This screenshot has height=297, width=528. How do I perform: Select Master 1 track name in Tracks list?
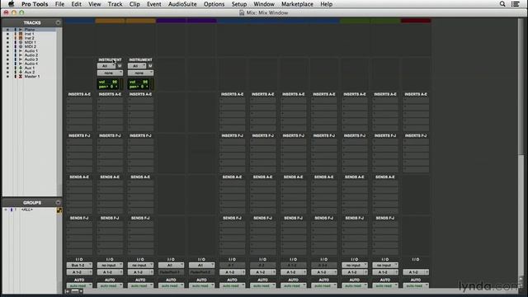point(32,77)
